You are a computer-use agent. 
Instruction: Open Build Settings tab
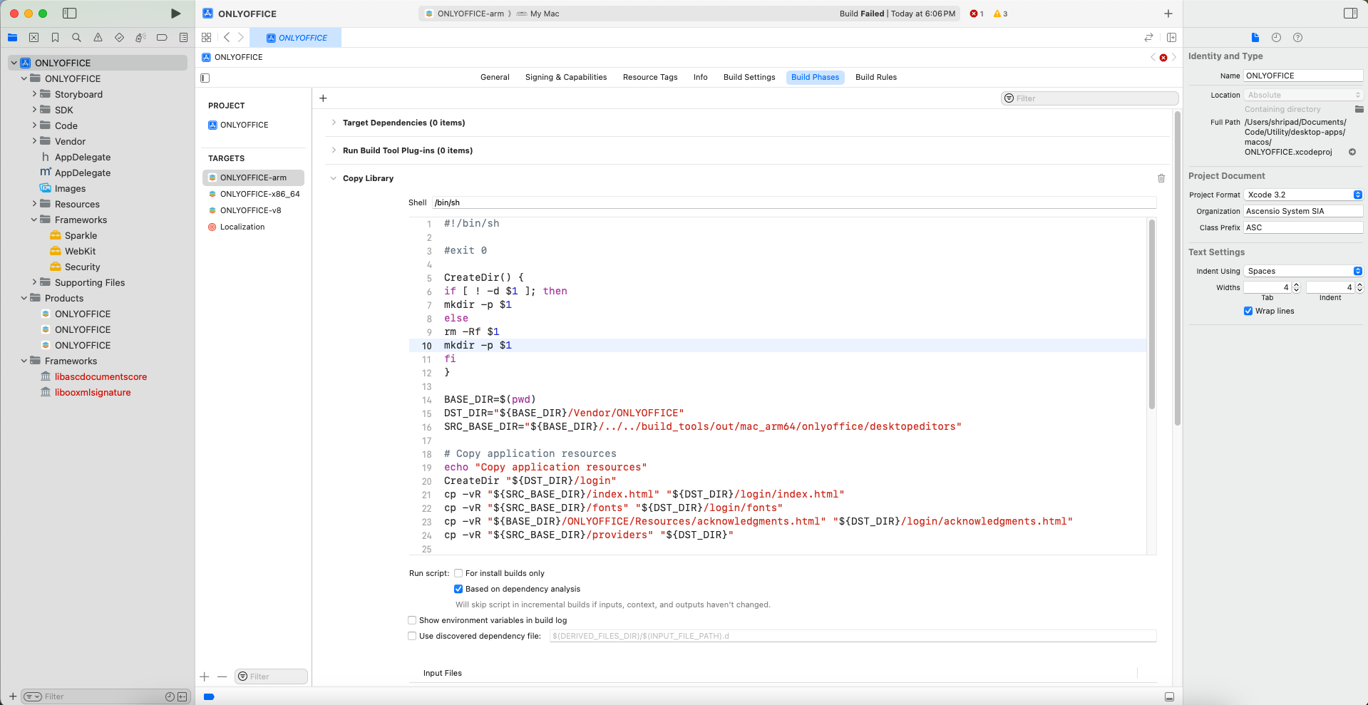pyautogui.click(x=749, y=77)
